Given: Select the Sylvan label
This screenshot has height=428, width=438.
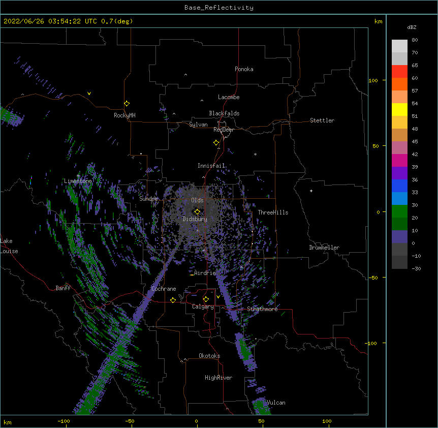Looking at the screenshot, I should (198, 125).
